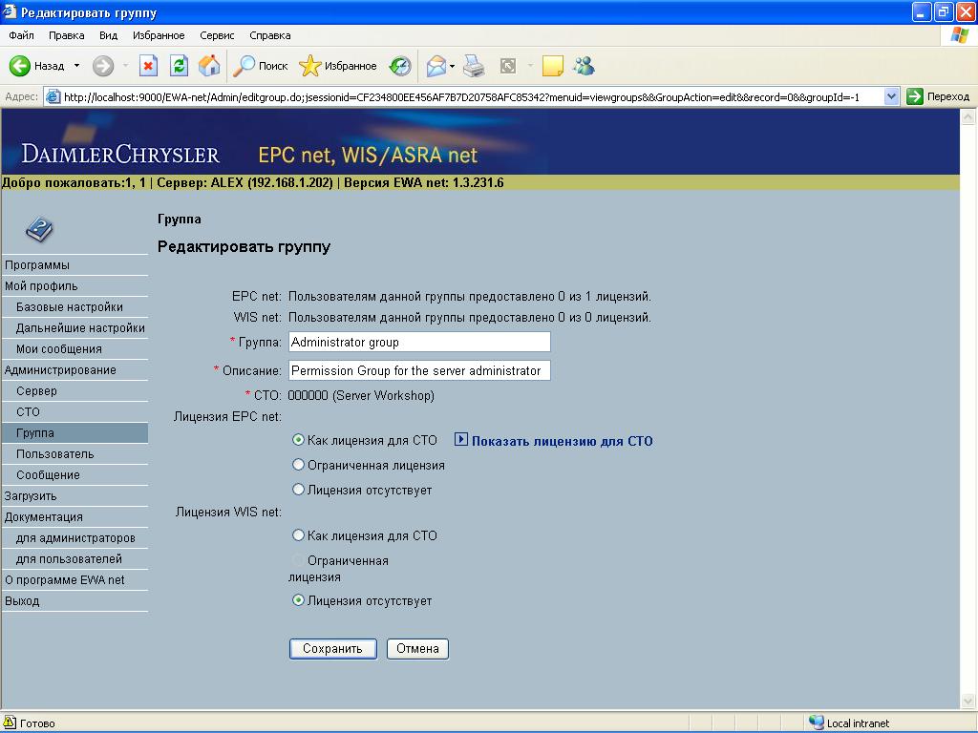
Task: Open Мой профиль sidebar link
Action: [x=41, y=286]
